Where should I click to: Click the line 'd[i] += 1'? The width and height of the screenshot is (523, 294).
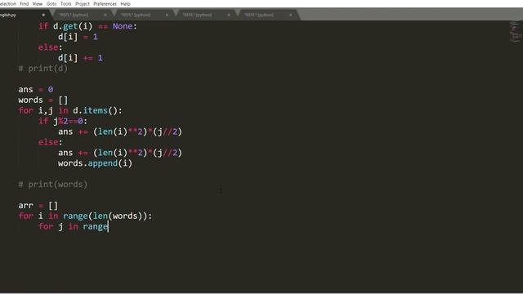80,58
